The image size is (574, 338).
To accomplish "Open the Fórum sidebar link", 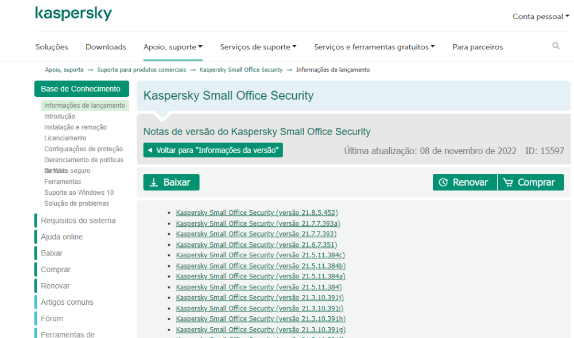I will (52, 319).
